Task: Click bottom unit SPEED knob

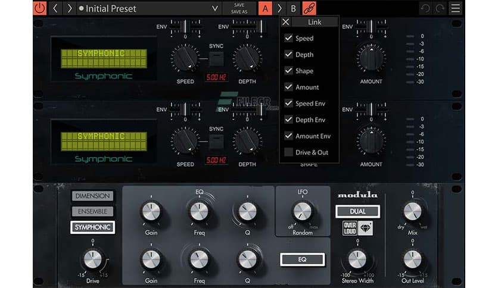Action: coord(185,141)
